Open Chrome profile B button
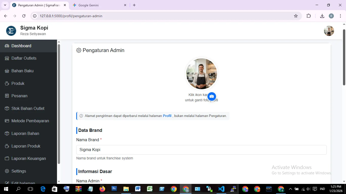The height and width of the screenshot is (194, 346). [x=331, y=16]
